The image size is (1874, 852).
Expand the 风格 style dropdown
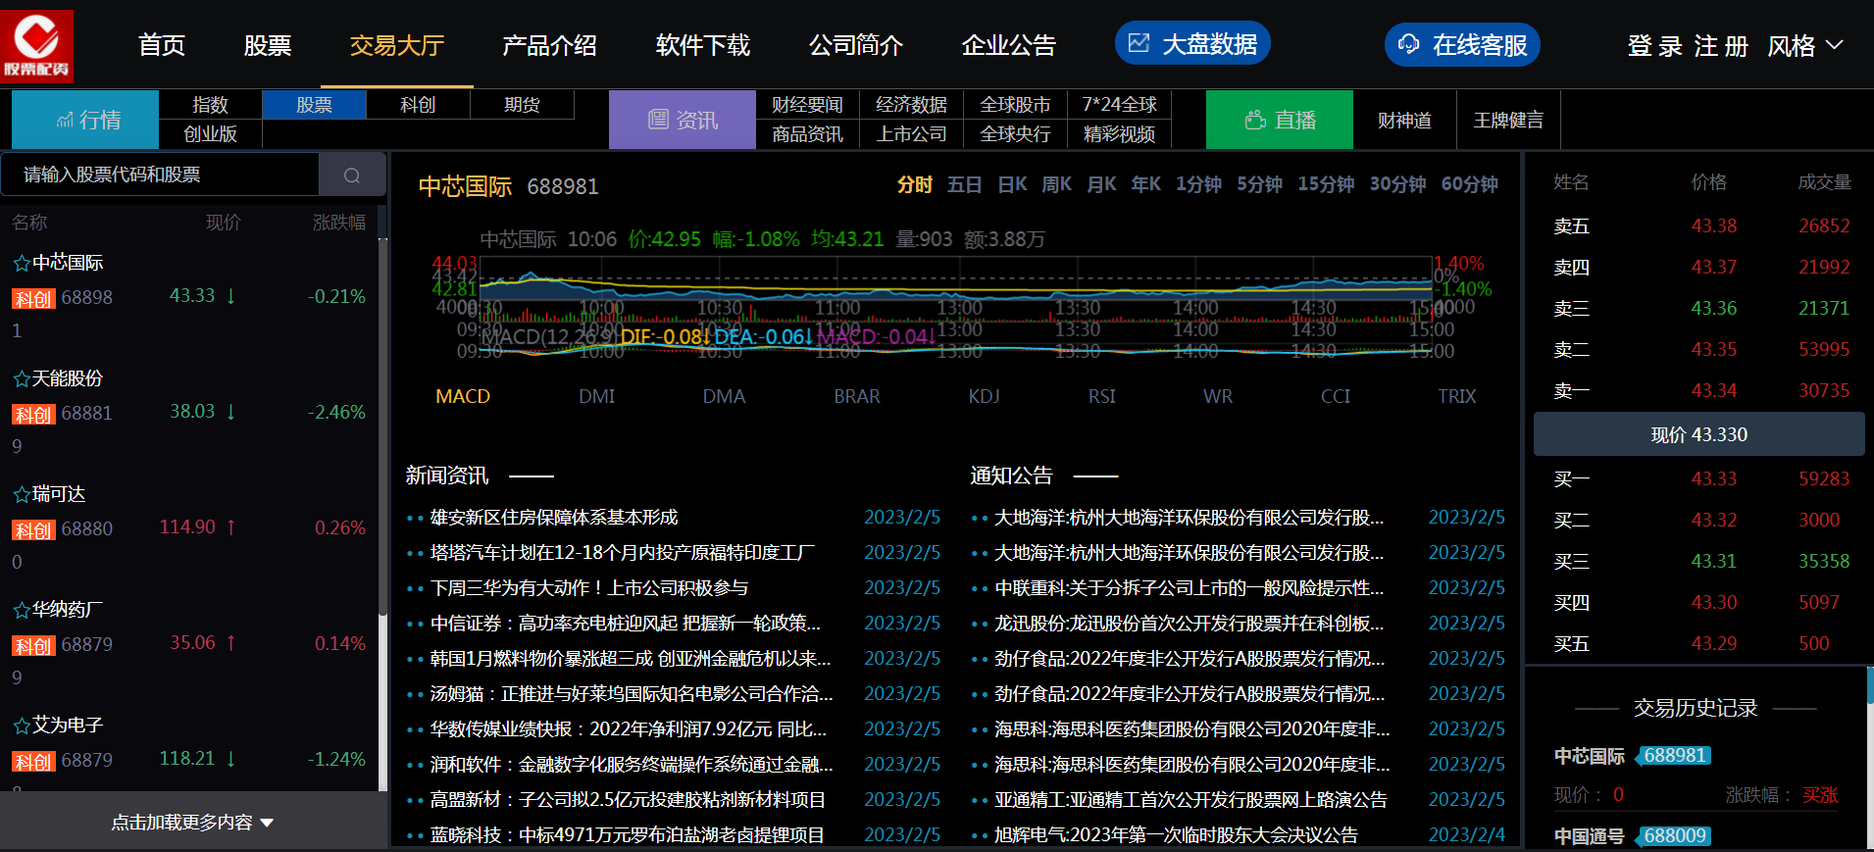1805,46
